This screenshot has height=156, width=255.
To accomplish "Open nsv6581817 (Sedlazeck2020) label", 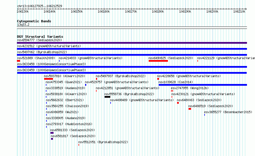I will pyautogui.click(x=73, y=136).
